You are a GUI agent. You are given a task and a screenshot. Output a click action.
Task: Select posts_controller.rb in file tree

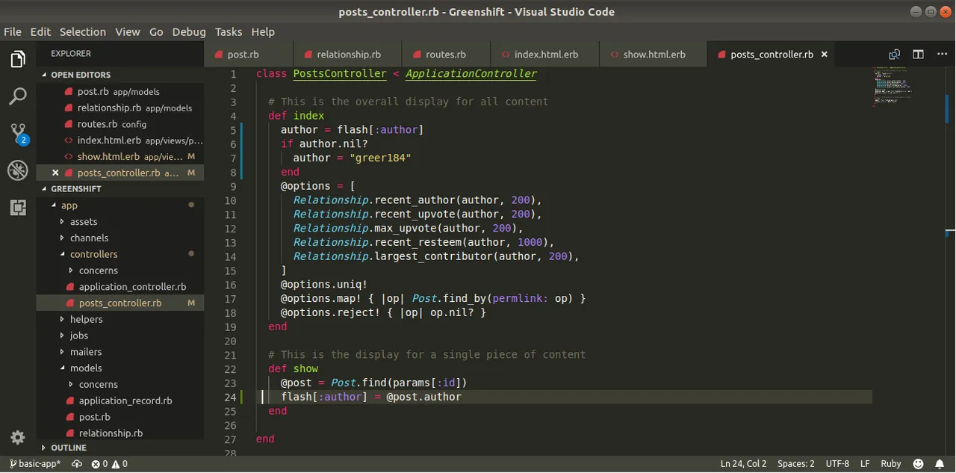(x=120, y=303)
